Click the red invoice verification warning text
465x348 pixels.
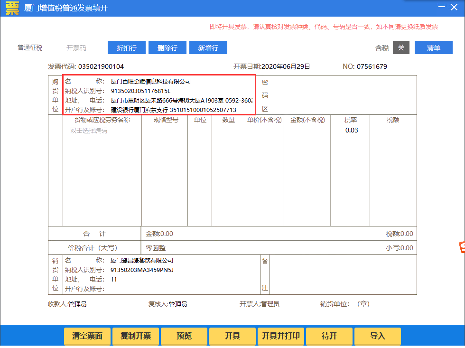click(324, 27)
